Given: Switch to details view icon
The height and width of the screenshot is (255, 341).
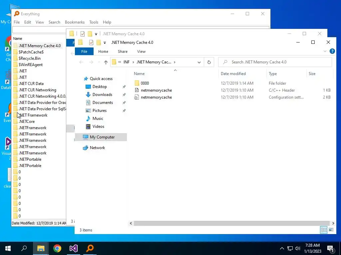Looking at the screenshot, I should [324, 230].
